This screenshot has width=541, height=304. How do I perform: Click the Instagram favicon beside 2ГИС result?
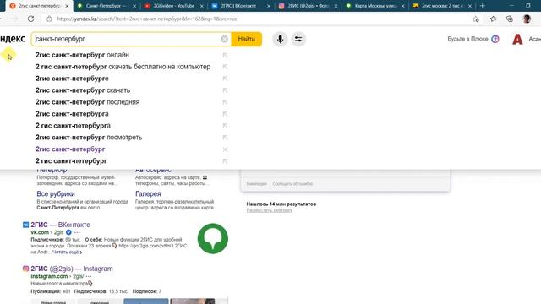point(25,269)
